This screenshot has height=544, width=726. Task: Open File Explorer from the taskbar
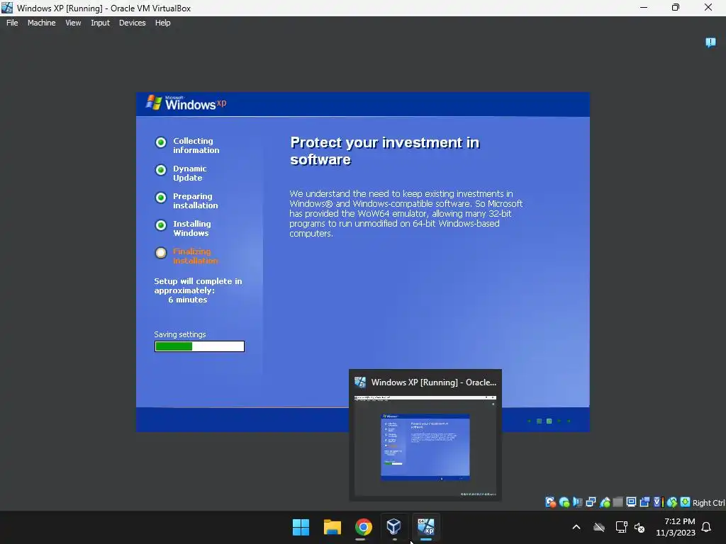coord(332,527)
